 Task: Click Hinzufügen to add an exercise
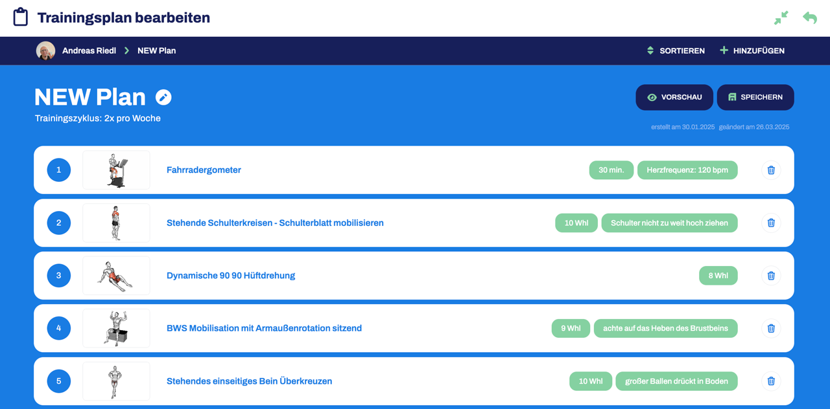pos(752,50)
